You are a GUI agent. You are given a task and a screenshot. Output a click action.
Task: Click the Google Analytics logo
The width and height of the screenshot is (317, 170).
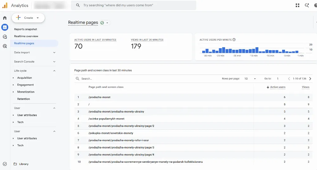(x=5, y=5)
